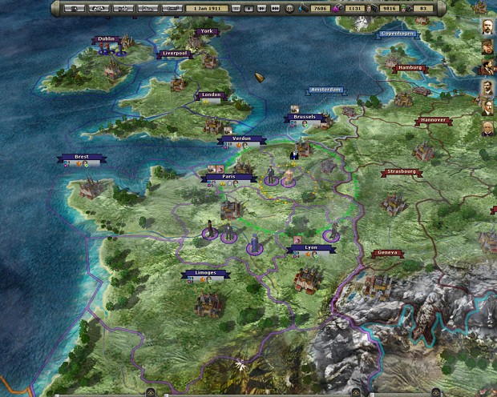Click the London city banner
497x397 pixels.
(212, 94)
